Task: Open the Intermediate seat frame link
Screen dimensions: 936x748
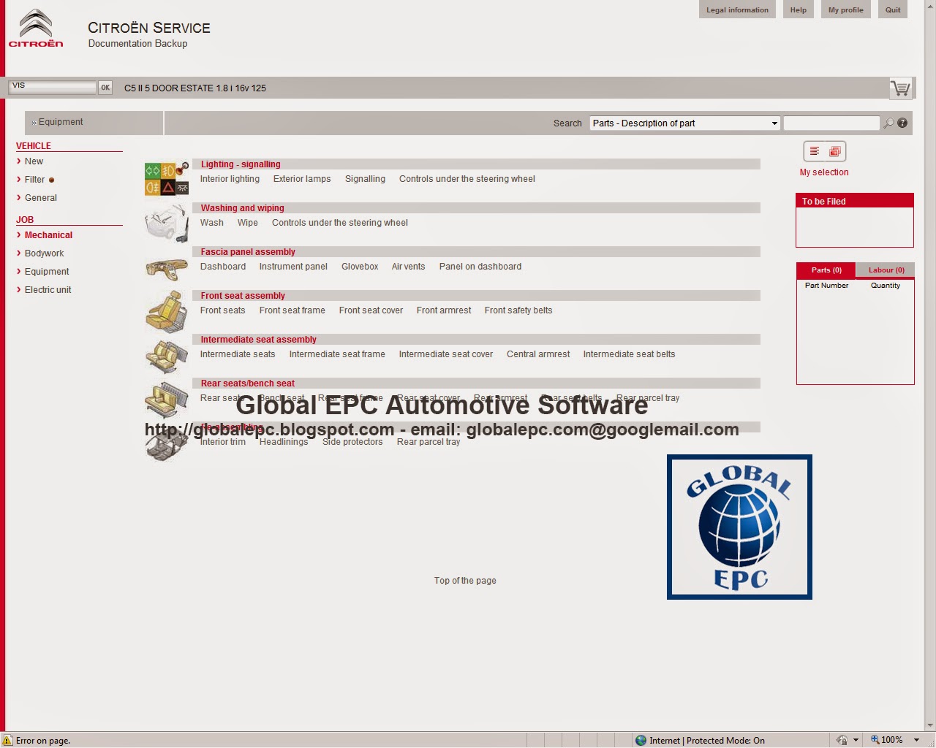Action: [x=337, y=354]
